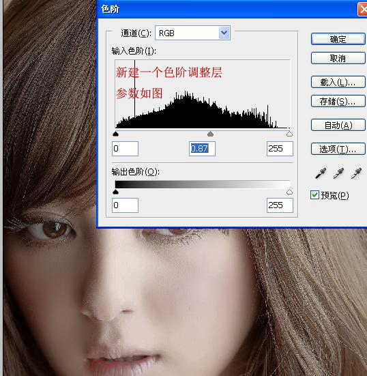
Task: Click the 选项(T)... button
Action: (338, 149)
